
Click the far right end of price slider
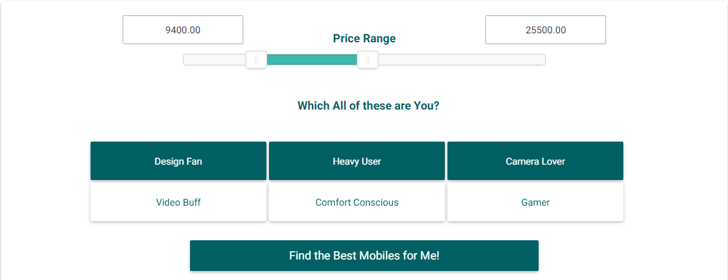point(542,60)
